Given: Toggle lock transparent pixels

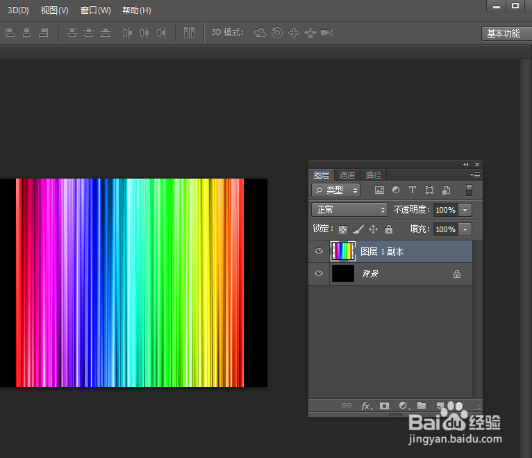Looking at the screenshot, I should (342, 229).
